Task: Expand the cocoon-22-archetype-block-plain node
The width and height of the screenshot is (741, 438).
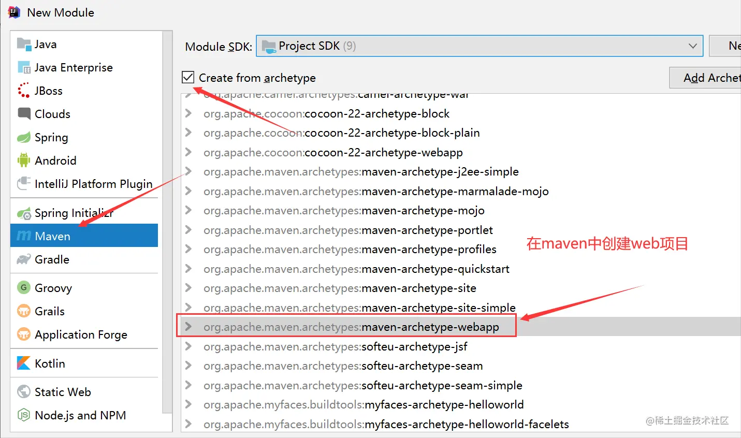Action: coord(188,133)
